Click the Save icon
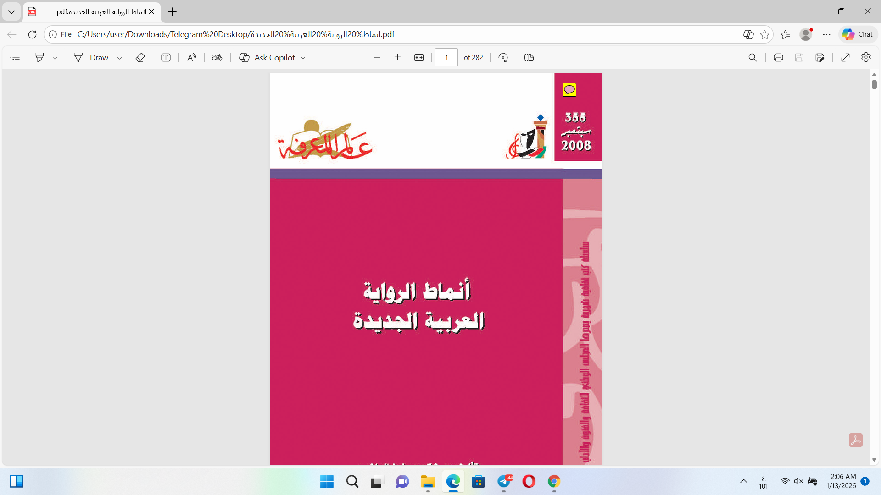881x495 pixels. (x=799, y=57)
